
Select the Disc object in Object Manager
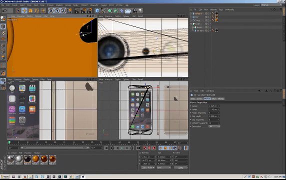click(x=197, y=17)
